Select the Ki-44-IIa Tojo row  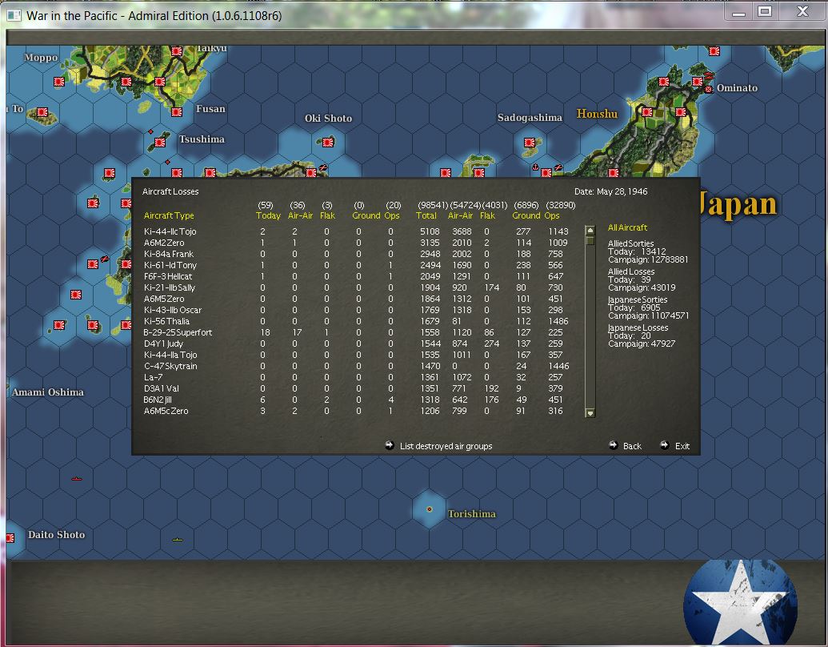click(357, 355)
